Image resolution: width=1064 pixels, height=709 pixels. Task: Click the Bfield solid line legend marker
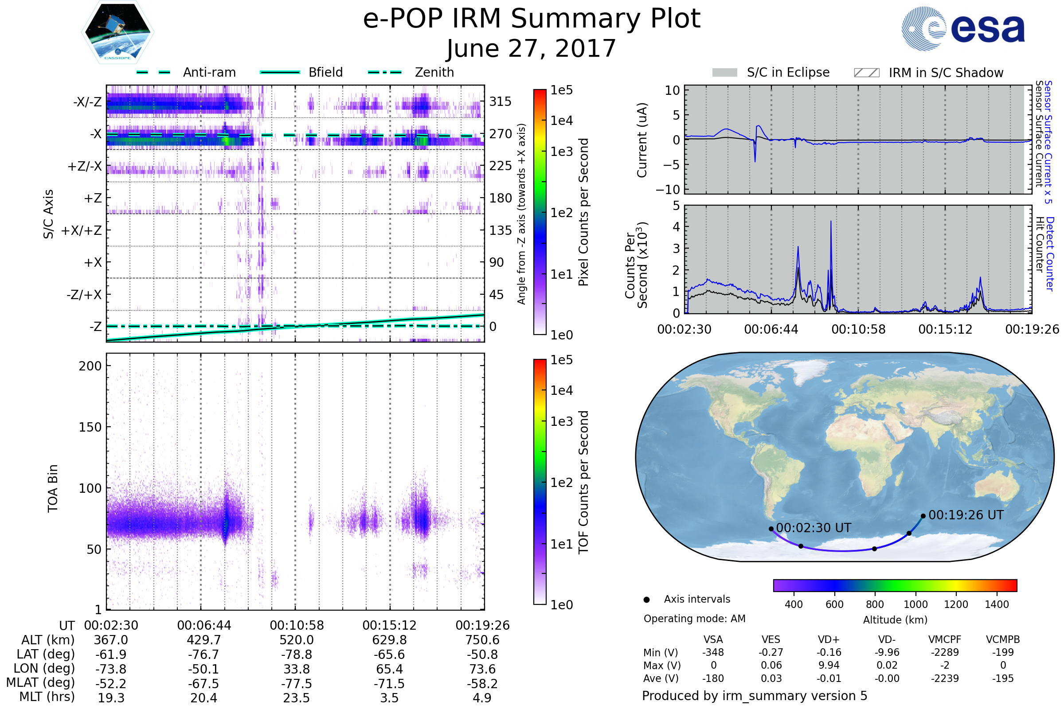click(280, 72)
